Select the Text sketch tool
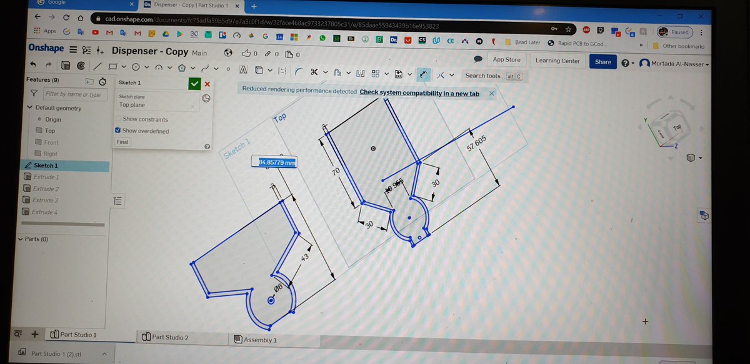The height and width of the screenshot is (364, 750). tap(243, 69)
